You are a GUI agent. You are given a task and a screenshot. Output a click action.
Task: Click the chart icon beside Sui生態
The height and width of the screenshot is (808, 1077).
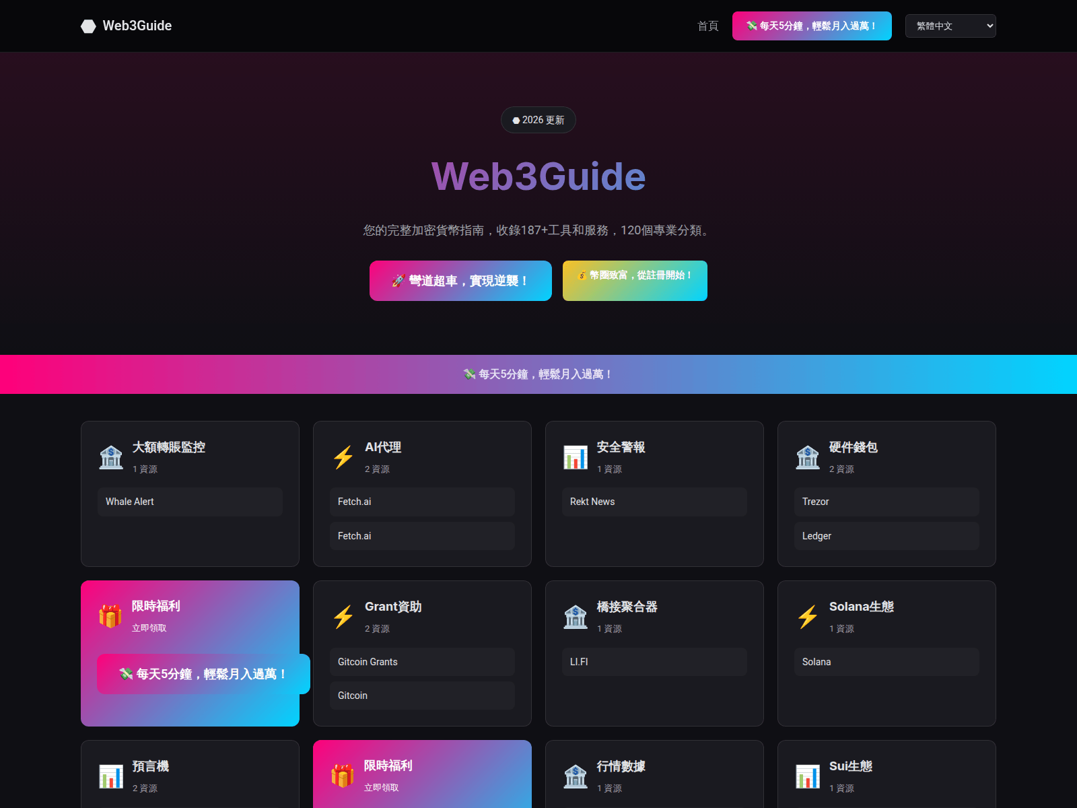coord(808,776)
